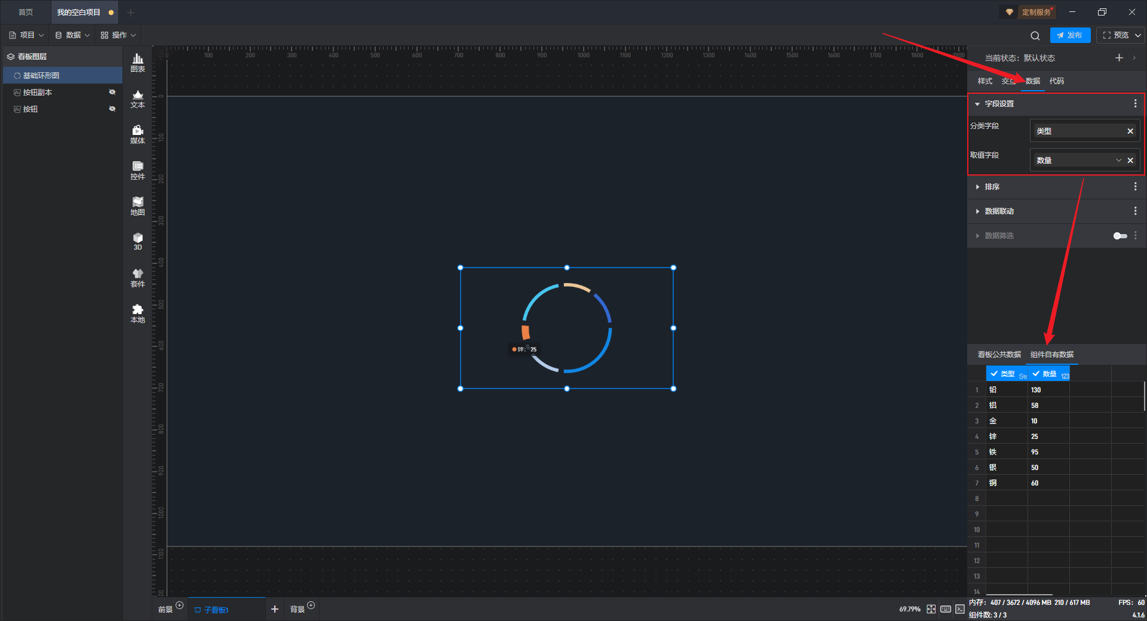Switch to the 样式 tab

[x=985, y=81]
